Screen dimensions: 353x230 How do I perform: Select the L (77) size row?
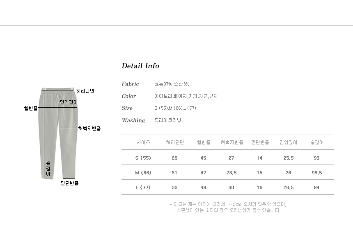[228, 187]
